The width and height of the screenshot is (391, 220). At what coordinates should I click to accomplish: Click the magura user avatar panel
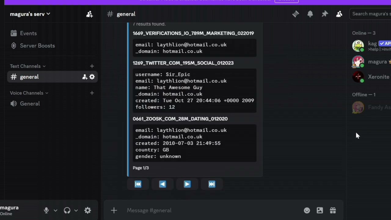tap(10, 210)
